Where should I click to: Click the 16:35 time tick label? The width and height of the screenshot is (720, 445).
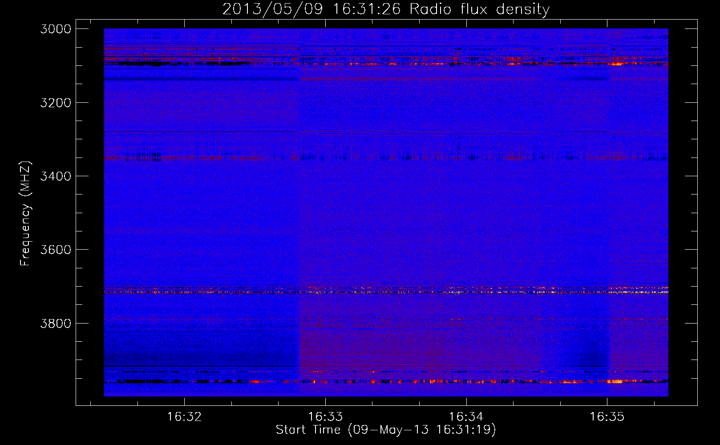(607, 417)
